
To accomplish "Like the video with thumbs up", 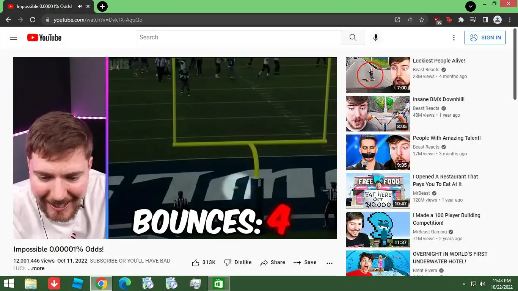I will pos(204,263).
